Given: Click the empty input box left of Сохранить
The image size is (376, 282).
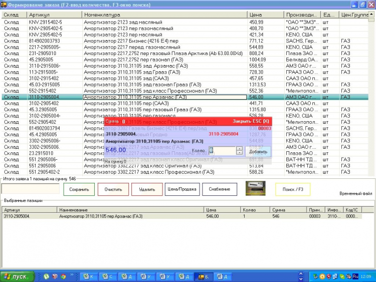Looking at the screenshot, I should coord(30,189).
